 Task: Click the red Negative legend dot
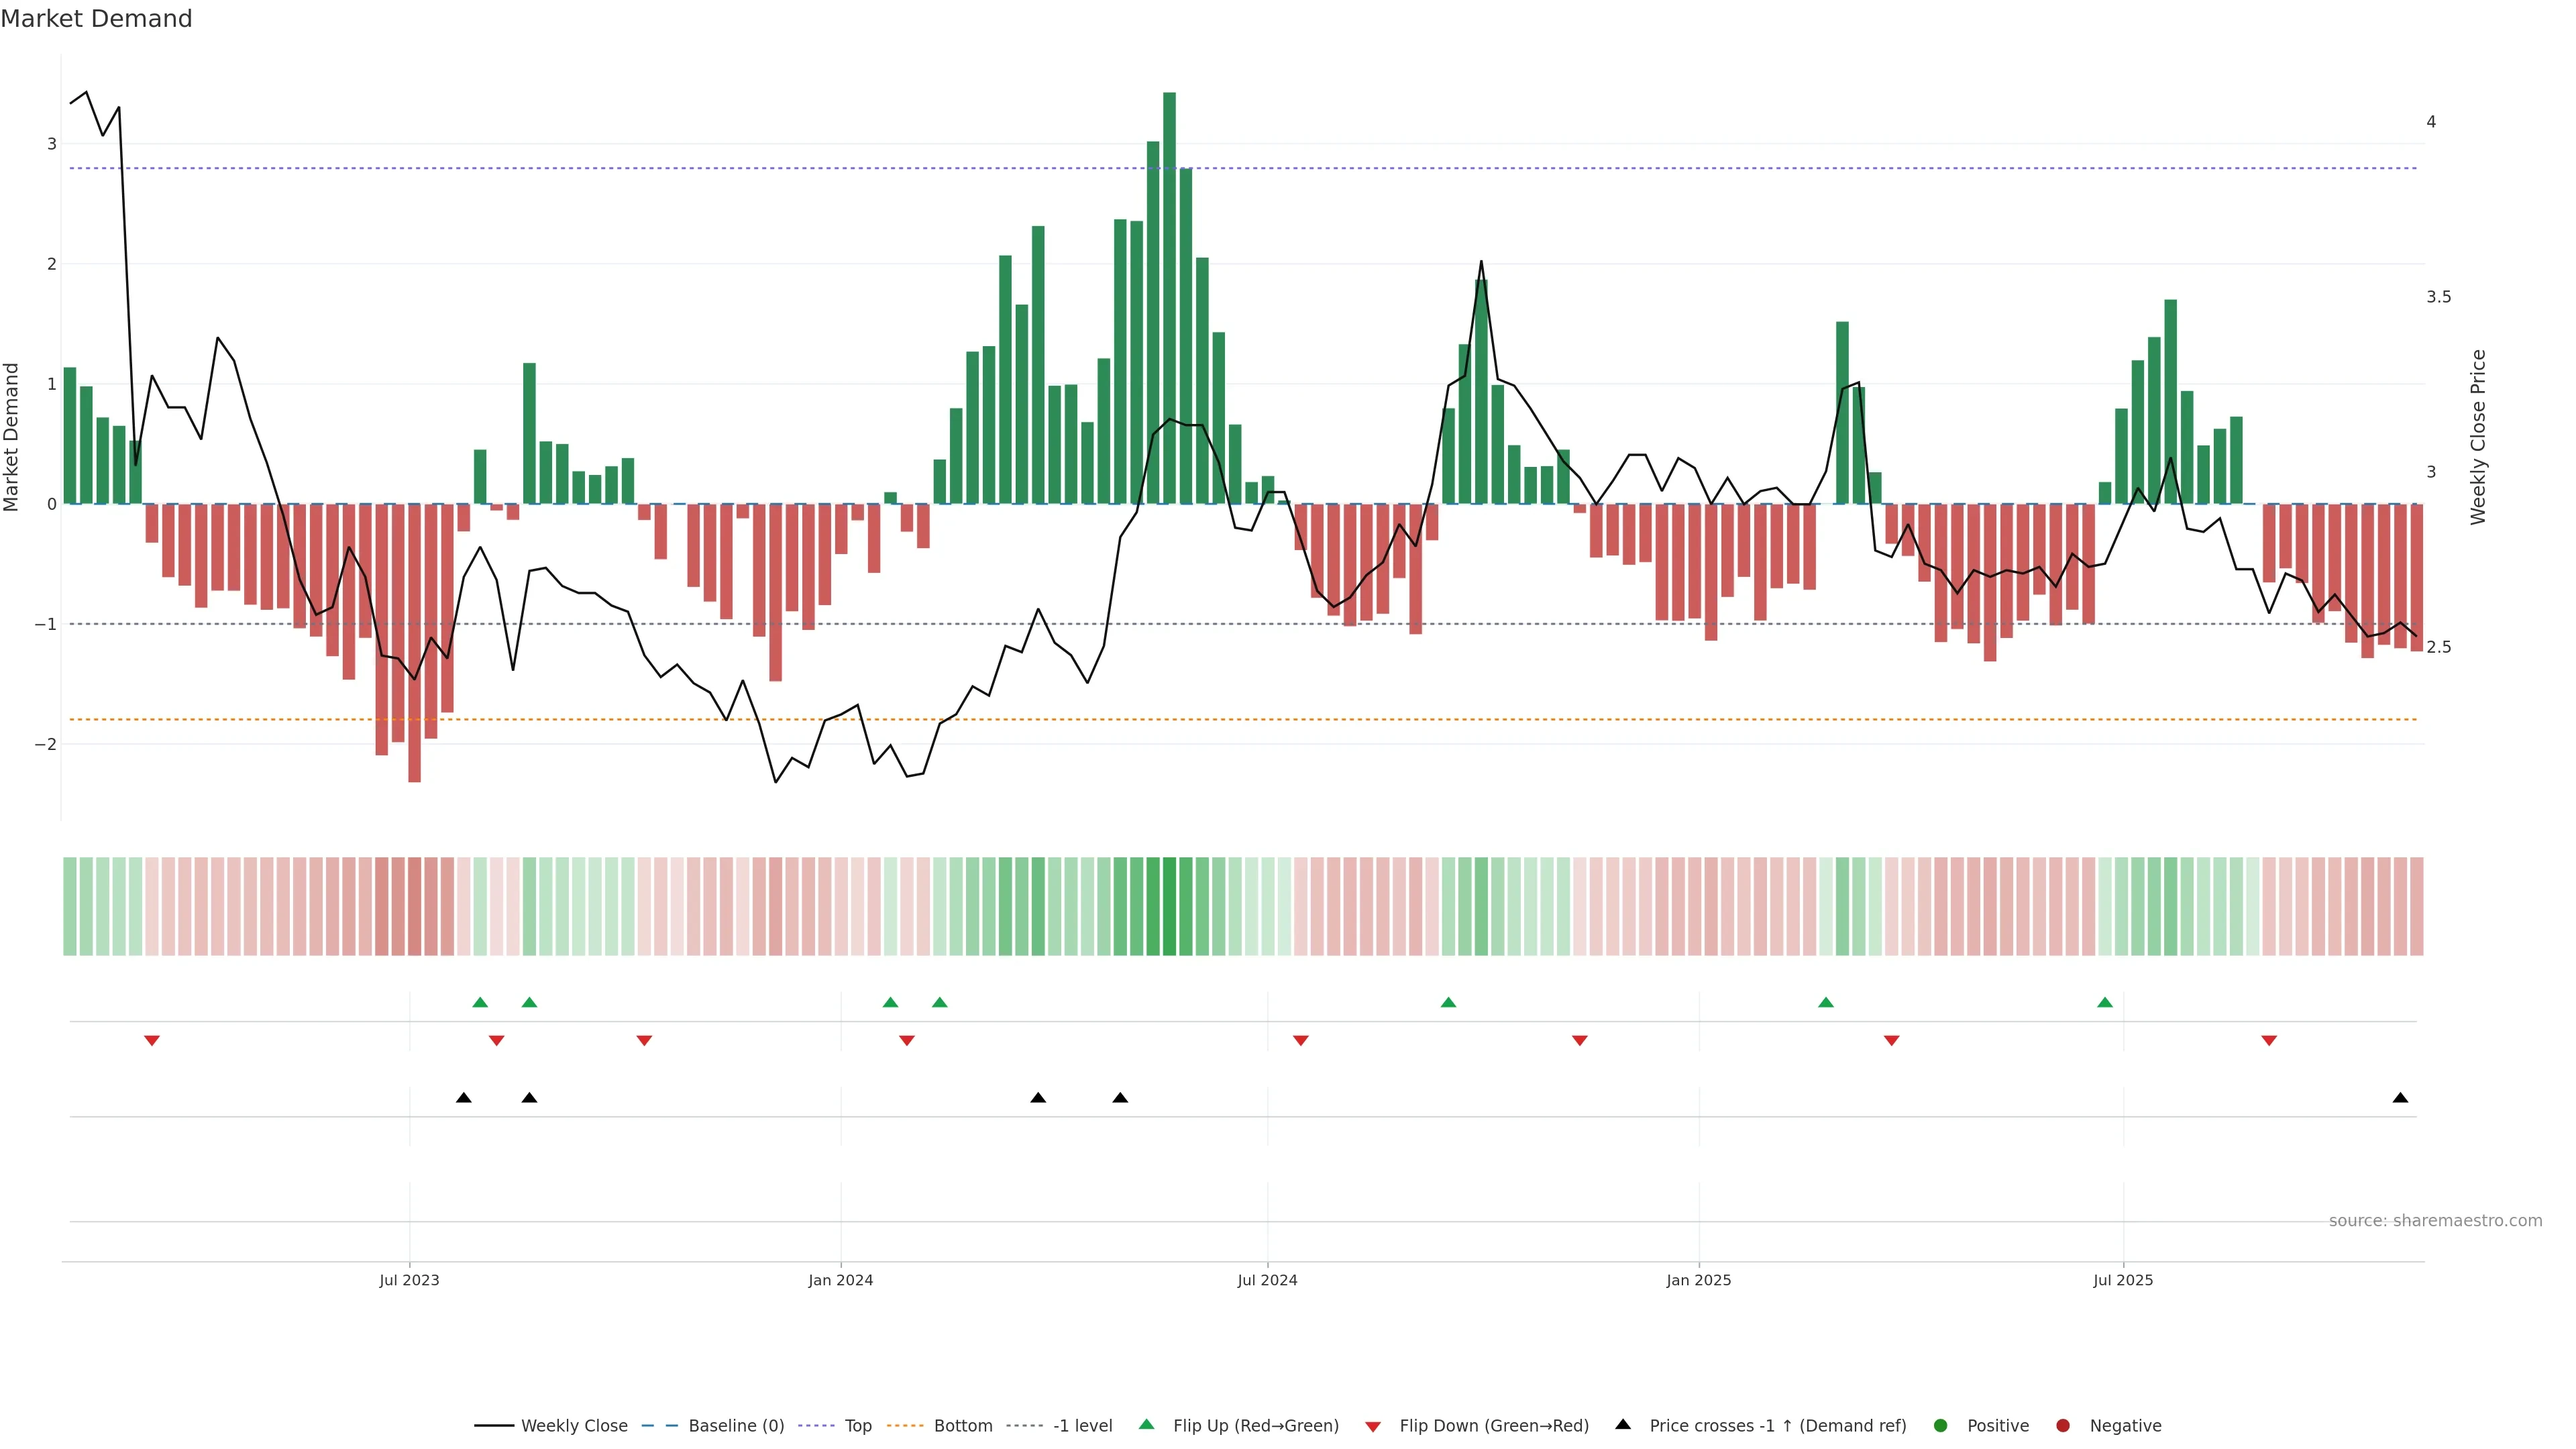click(2063, 1425)
